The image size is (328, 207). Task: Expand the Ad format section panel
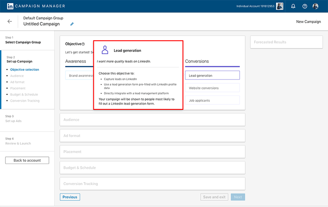[x=153, y=136]
